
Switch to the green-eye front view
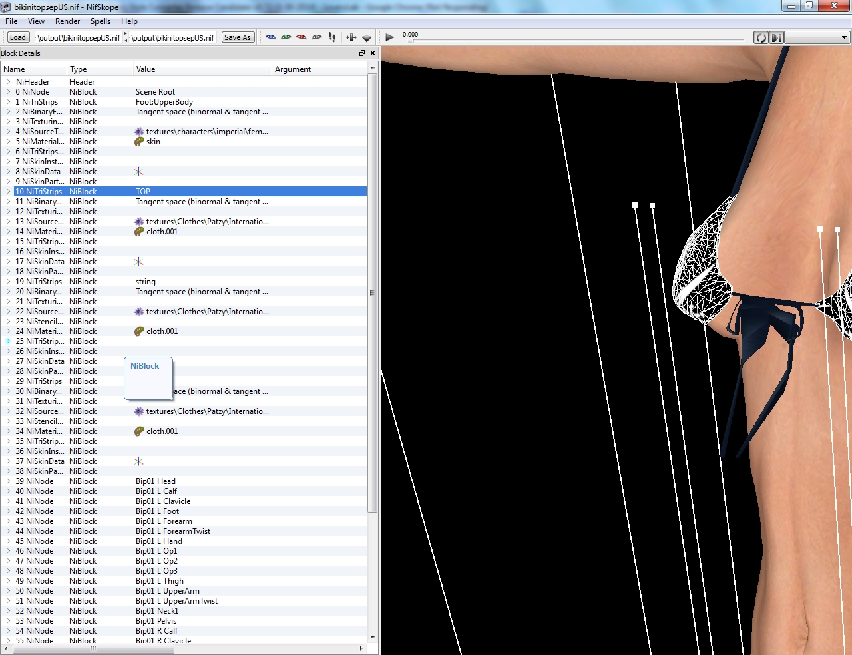(x=286, y=37)
